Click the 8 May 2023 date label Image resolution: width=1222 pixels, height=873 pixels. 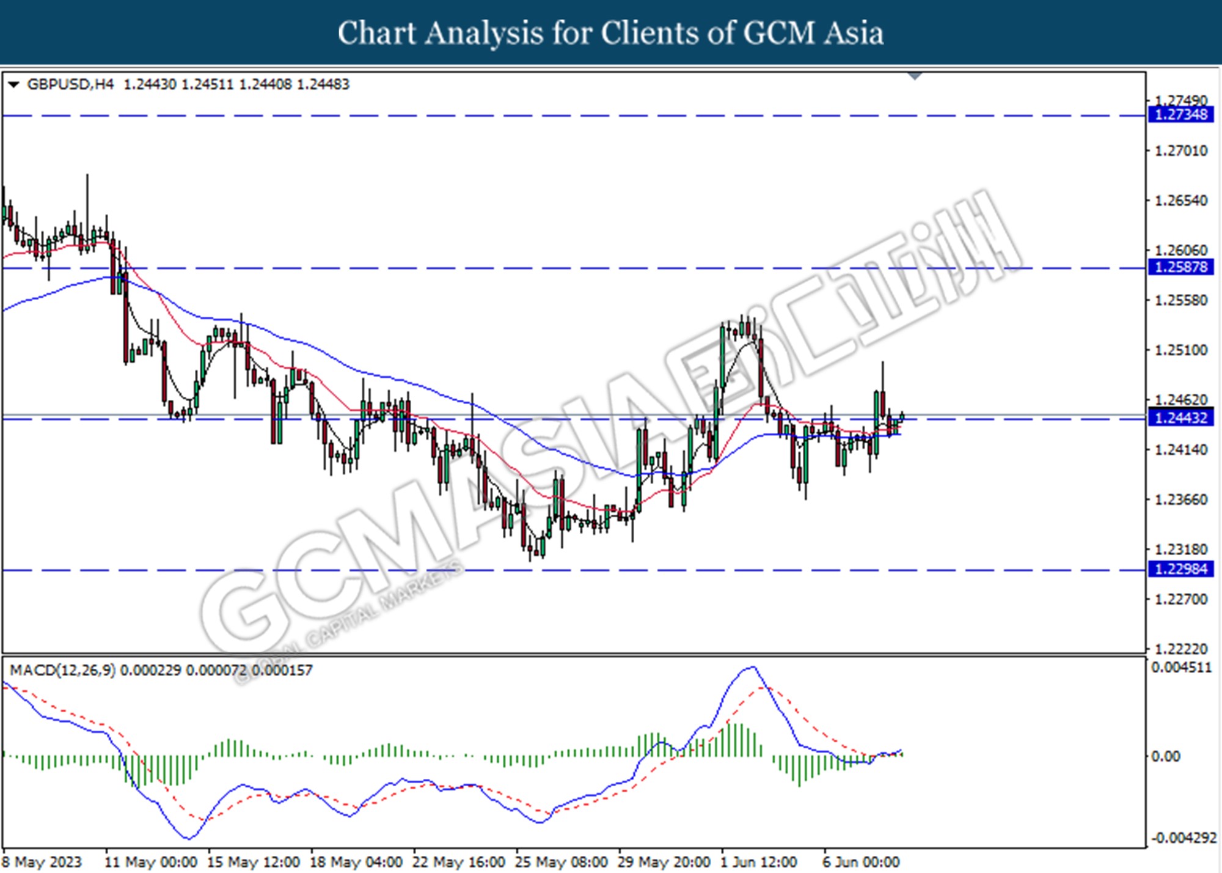42,863
